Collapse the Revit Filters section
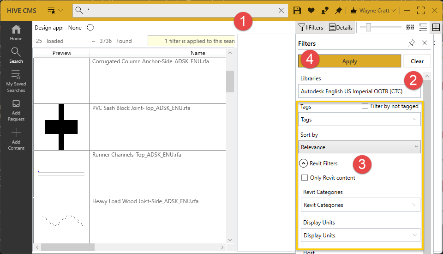The width and height of the screenshot is (443, 254). 304,163
